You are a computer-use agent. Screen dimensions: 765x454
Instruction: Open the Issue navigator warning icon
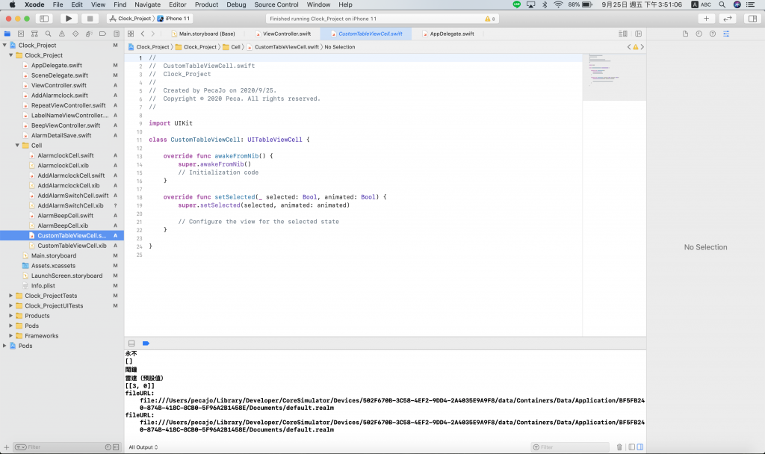(61, 34)
